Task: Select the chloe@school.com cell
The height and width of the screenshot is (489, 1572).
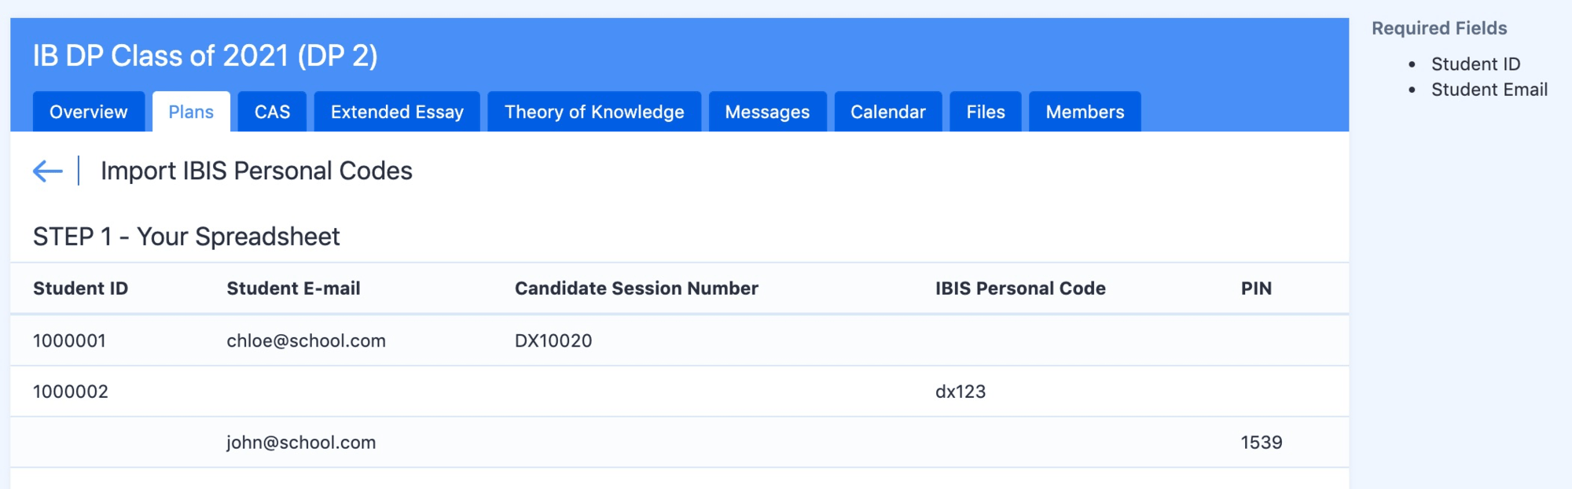Action: tap(307, 340)
